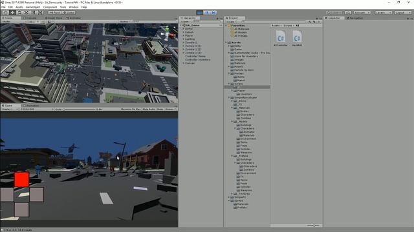Select the Hand tool in toolbar
Image resolution: width=414 pixels, height=232 pixels.
(x=5, y=12)
